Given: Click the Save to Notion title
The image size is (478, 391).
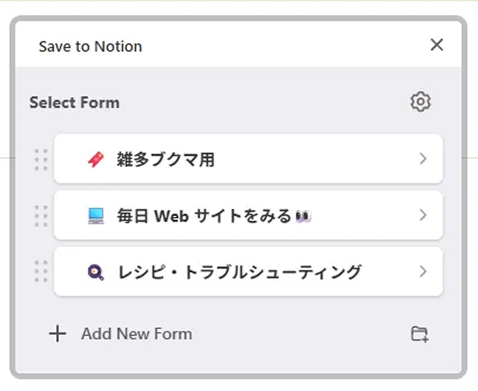Looking at the screenshot, I should [x=90, y=46].
